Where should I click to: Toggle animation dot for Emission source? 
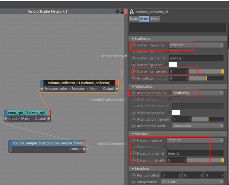[x=134, y=140]
